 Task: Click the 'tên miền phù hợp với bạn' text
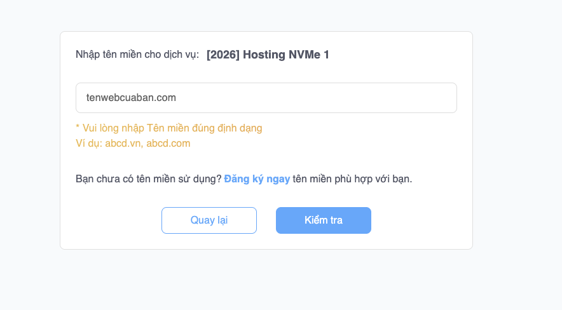click(x=352, y=179)
